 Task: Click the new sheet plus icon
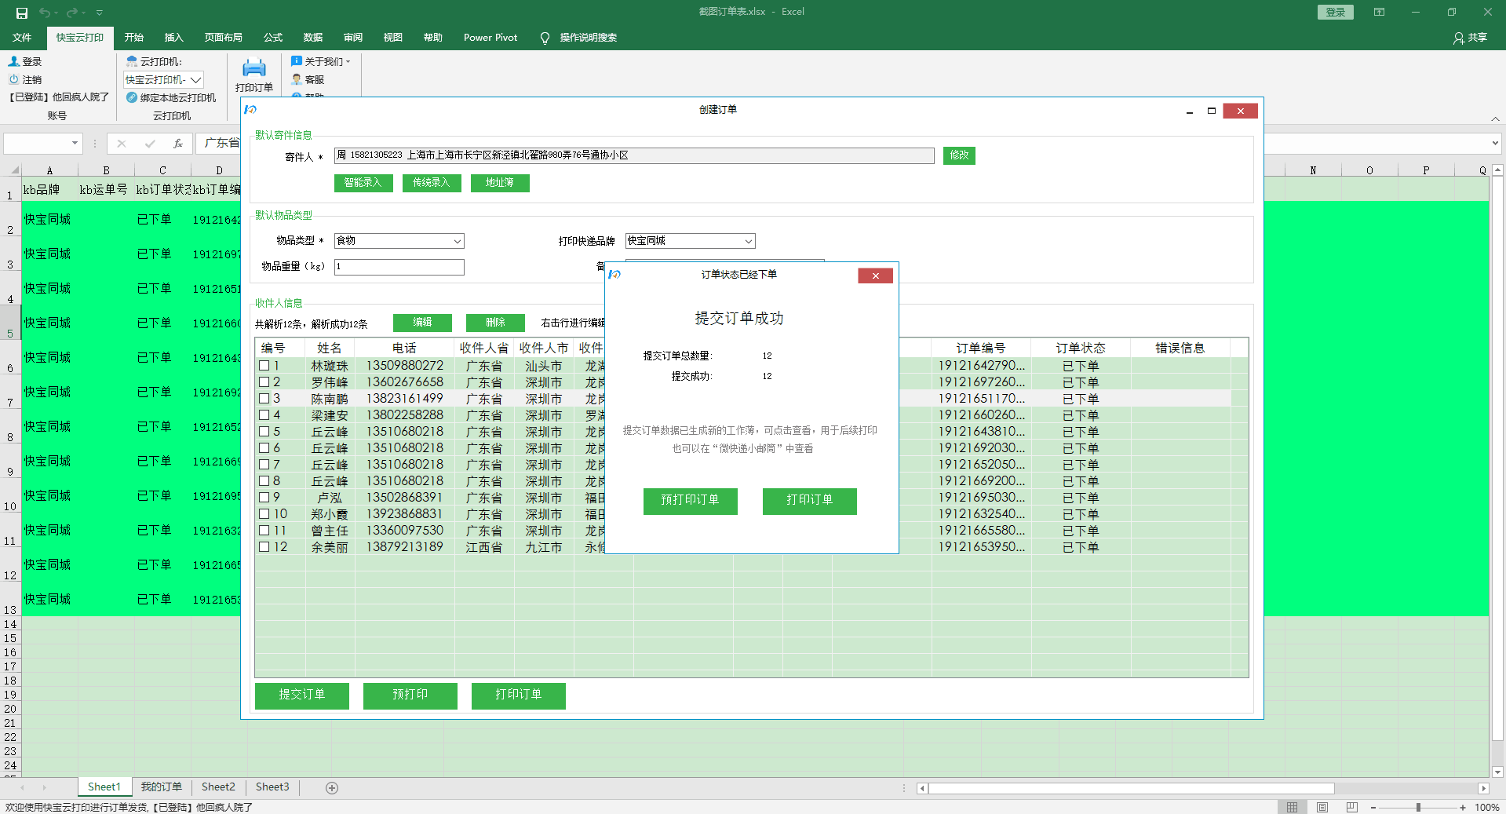pyautogui.click(x=332, y=787)
